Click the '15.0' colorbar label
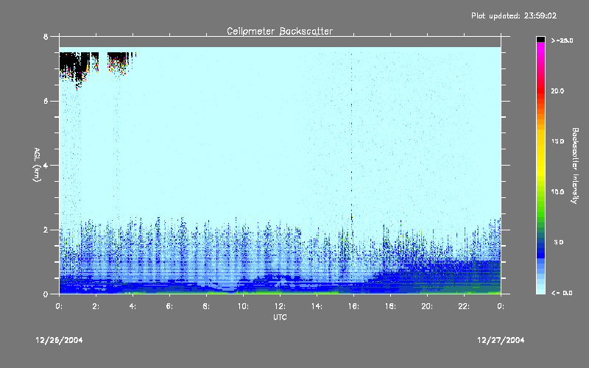589x368 pixels. pyautogui.click(x=557, y=141)
